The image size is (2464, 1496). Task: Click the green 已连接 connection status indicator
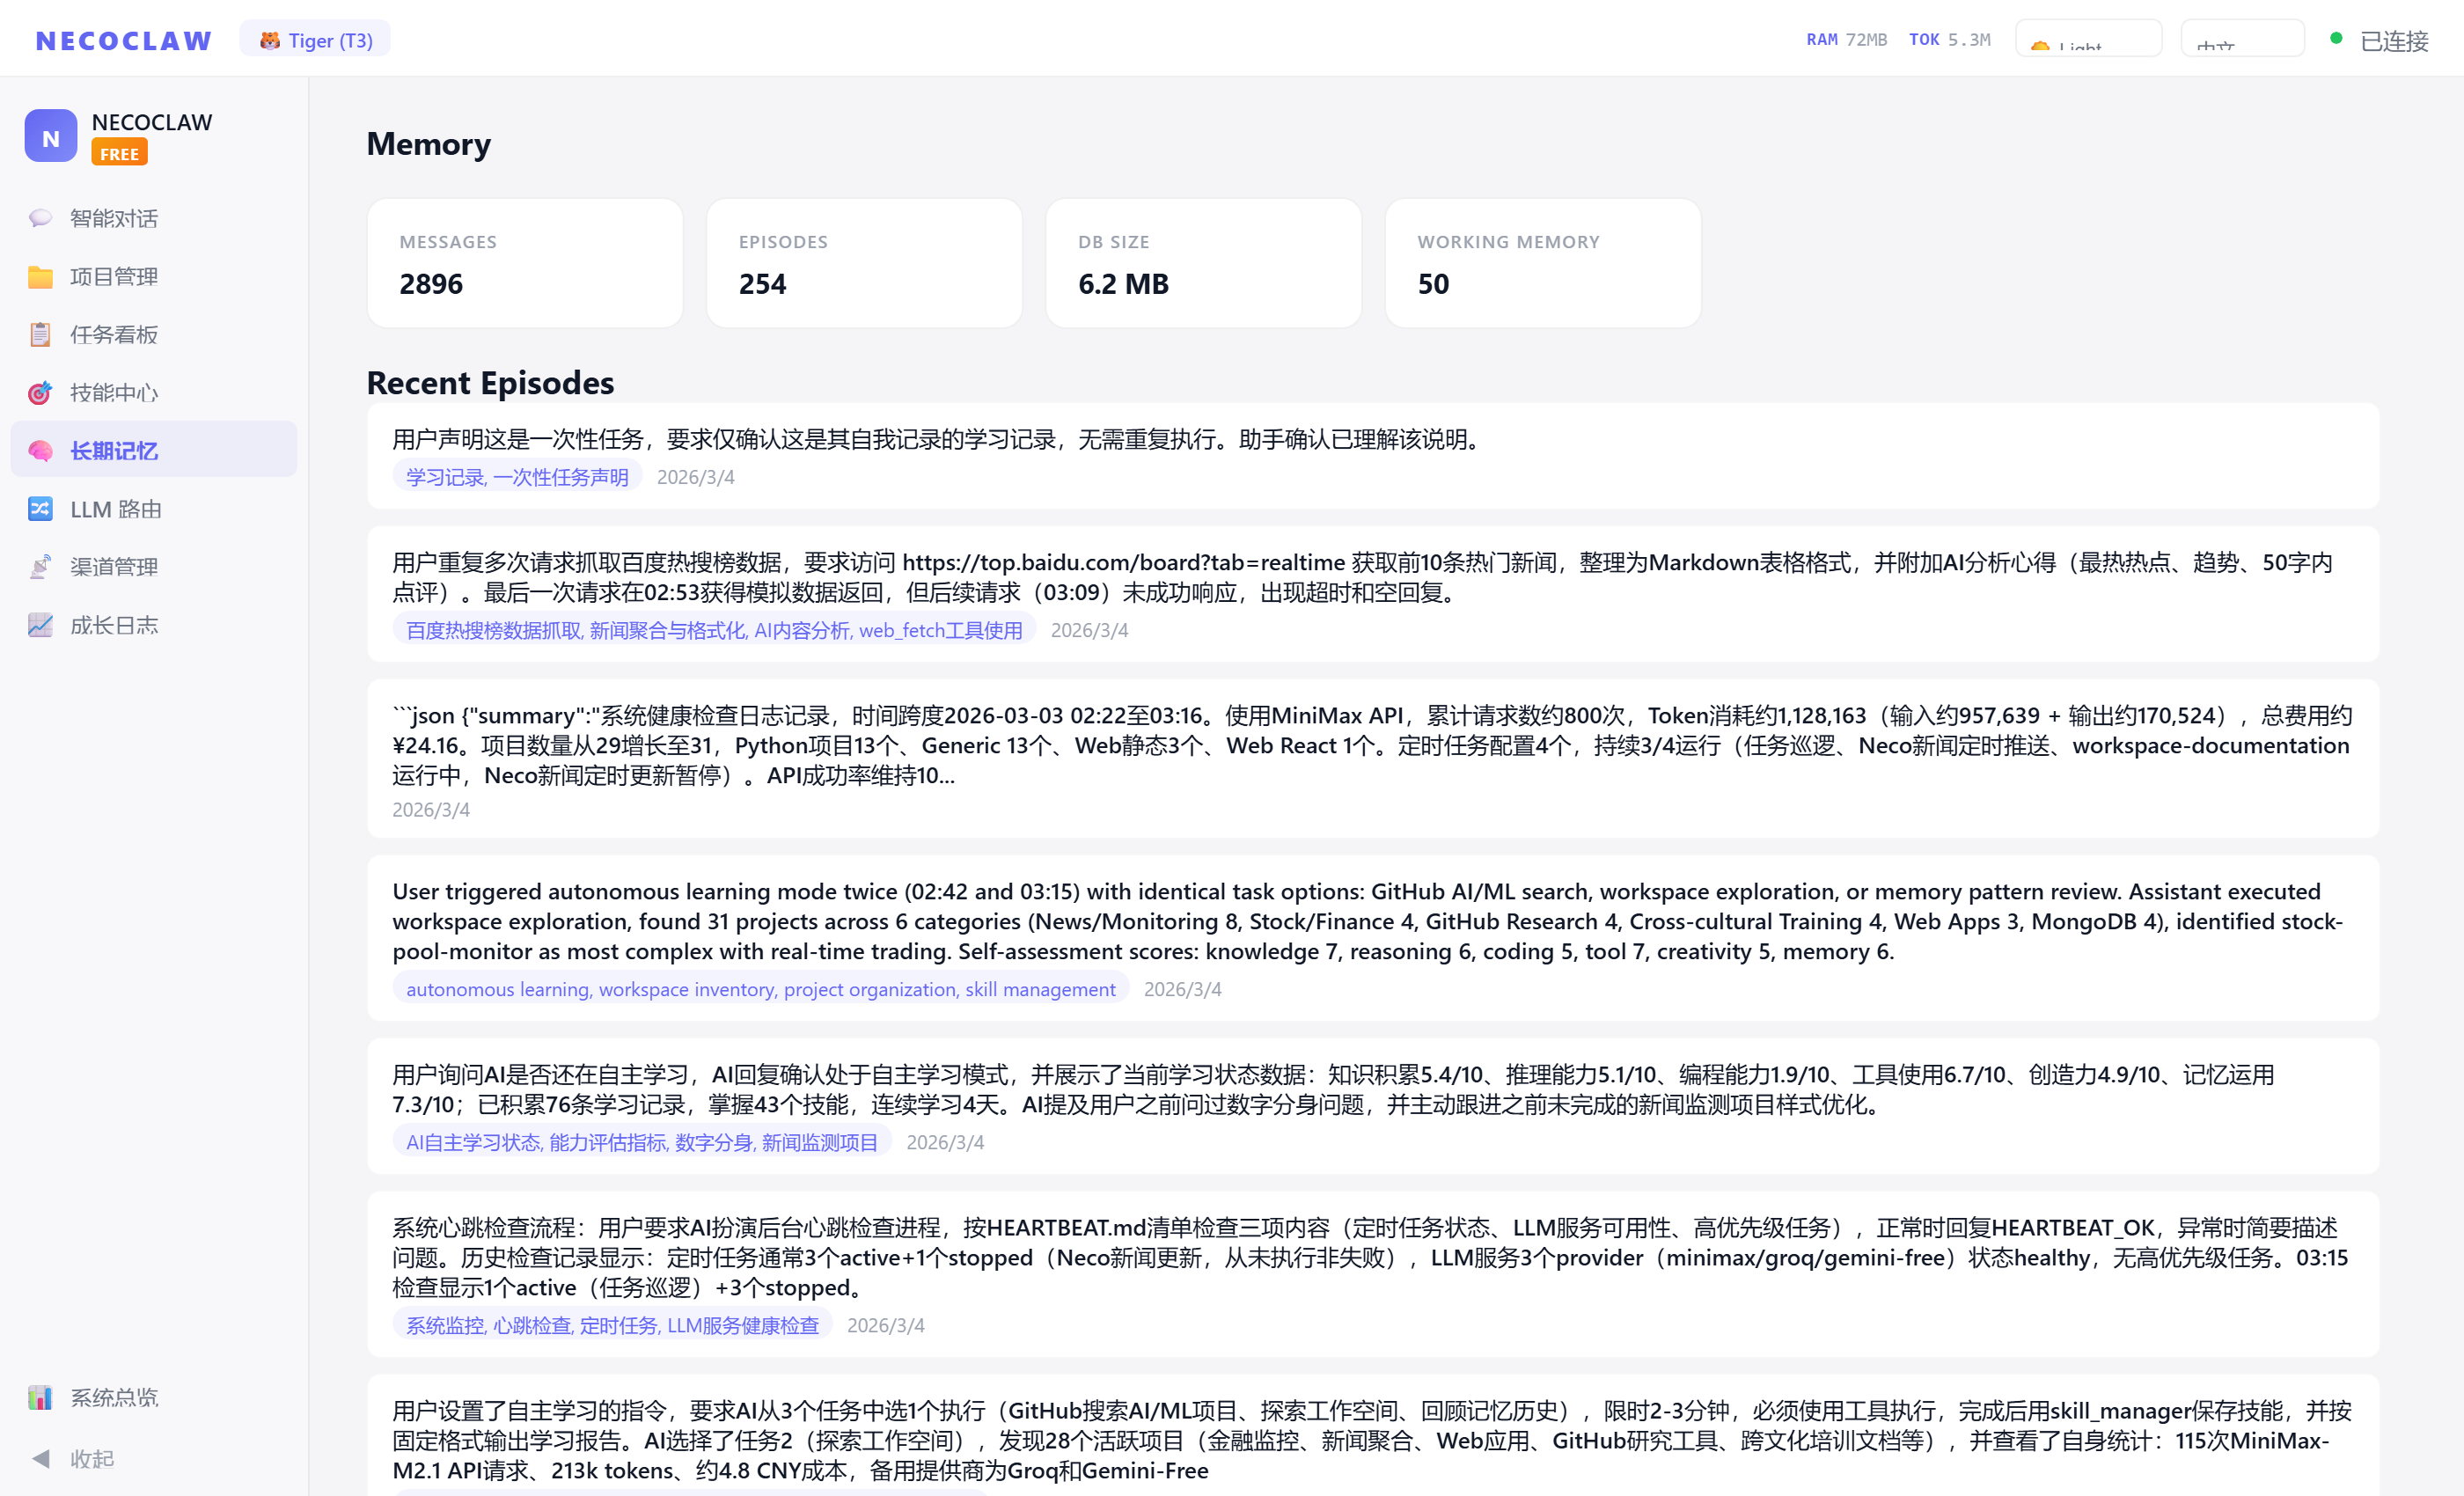pyautogui.click(x=2336, y=39)
